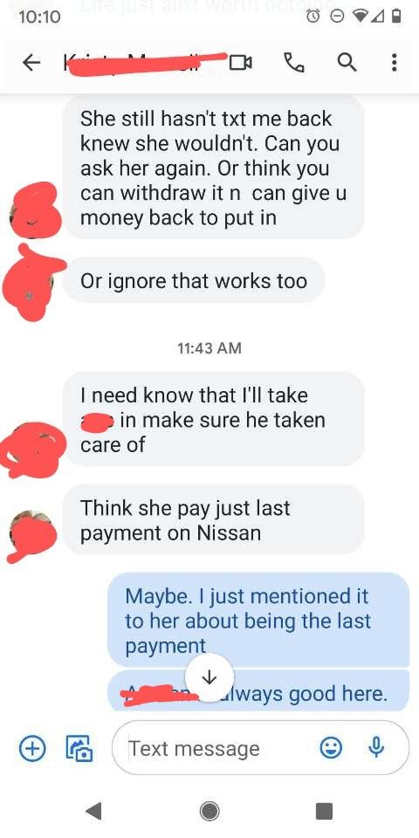This screenshot has height=838, width=419.
Task: Start a video call with contact
Action: pos(241,64)
